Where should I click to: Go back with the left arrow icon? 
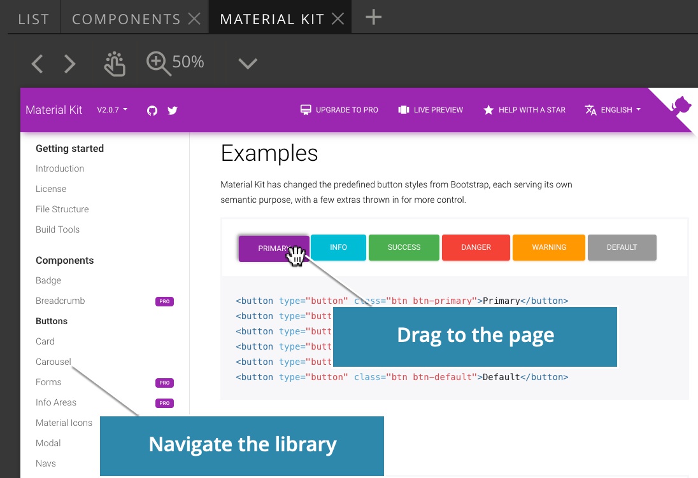tap(38, 64)
